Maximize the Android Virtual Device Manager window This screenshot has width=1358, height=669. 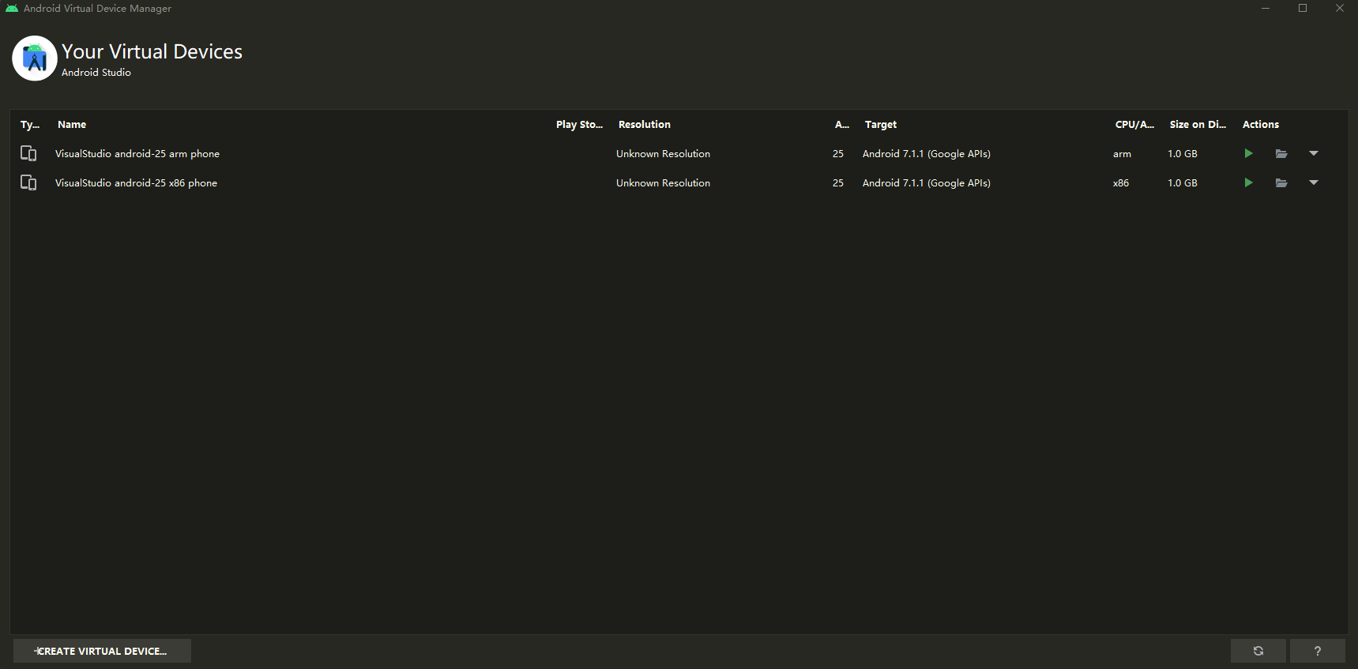[x=1303, y=8]
